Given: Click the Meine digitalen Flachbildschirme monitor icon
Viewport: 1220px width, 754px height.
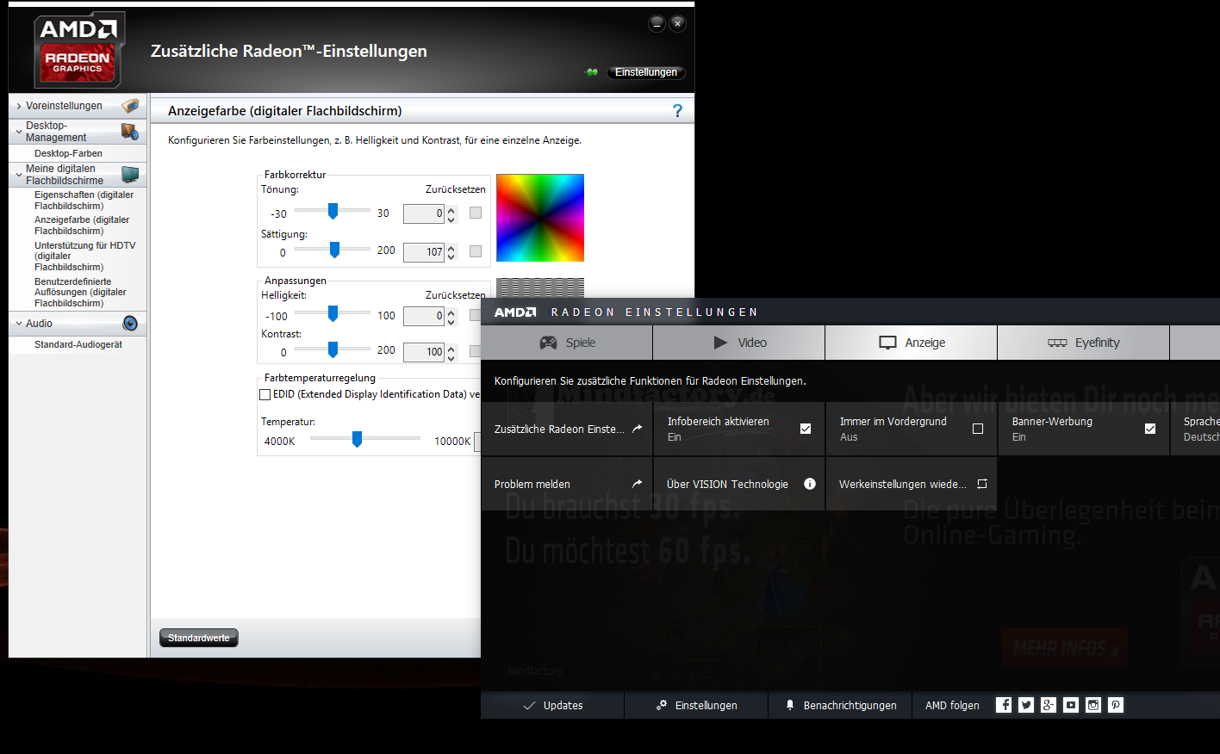Looking at the screenshot, I should 130,175.
